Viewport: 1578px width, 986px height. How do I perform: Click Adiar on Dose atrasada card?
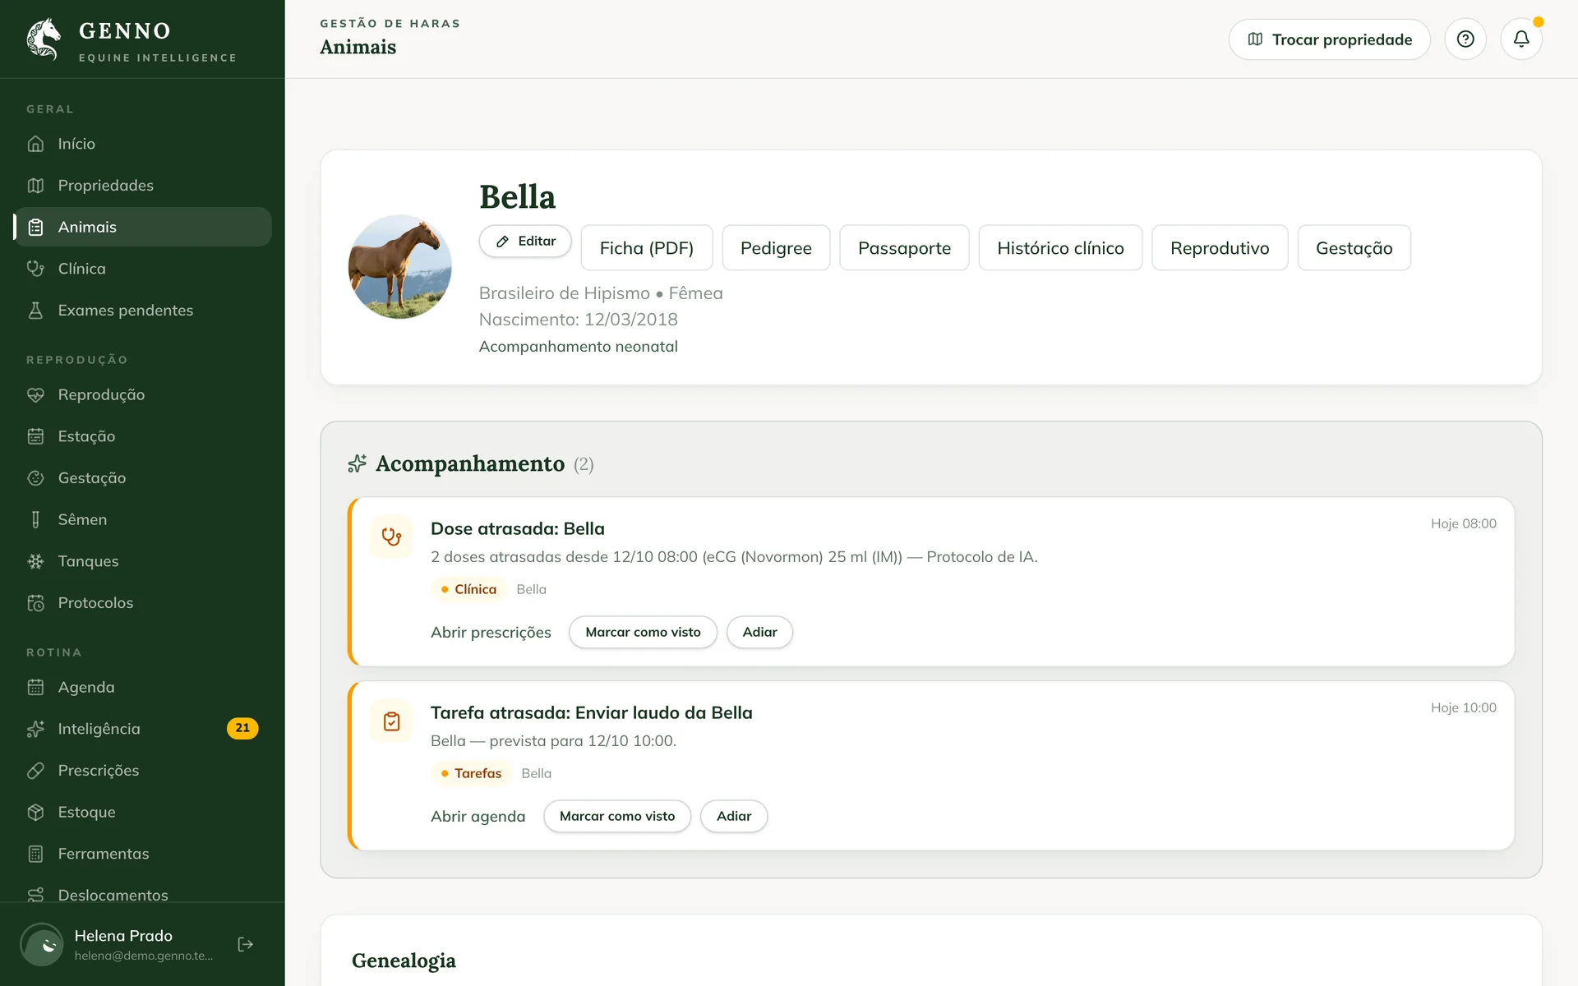coord(759,633)
